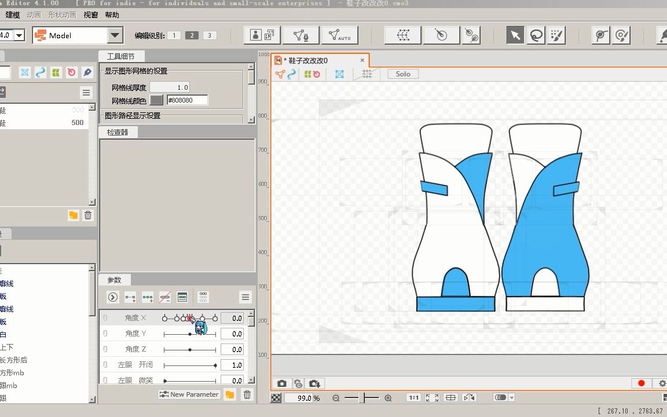Click the New Parameter button
The width and height of the screenshot is (667, 417).
[189, 394]
